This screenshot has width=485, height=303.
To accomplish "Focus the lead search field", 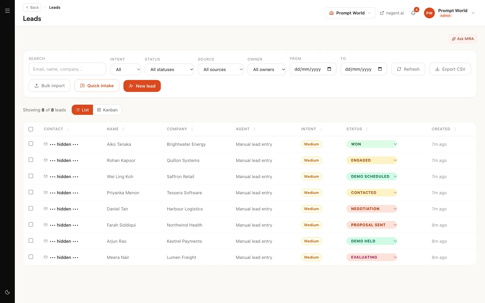I will pos(67,69).
